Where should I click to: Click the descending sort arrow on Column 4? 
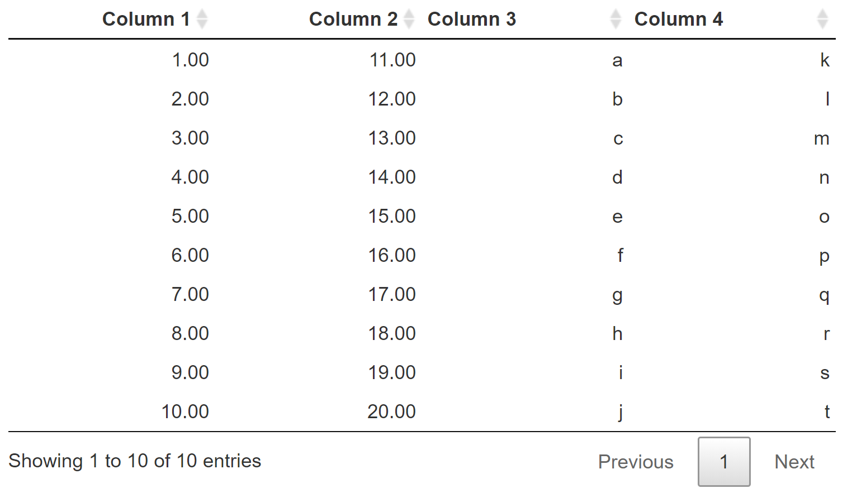(822, 23)
